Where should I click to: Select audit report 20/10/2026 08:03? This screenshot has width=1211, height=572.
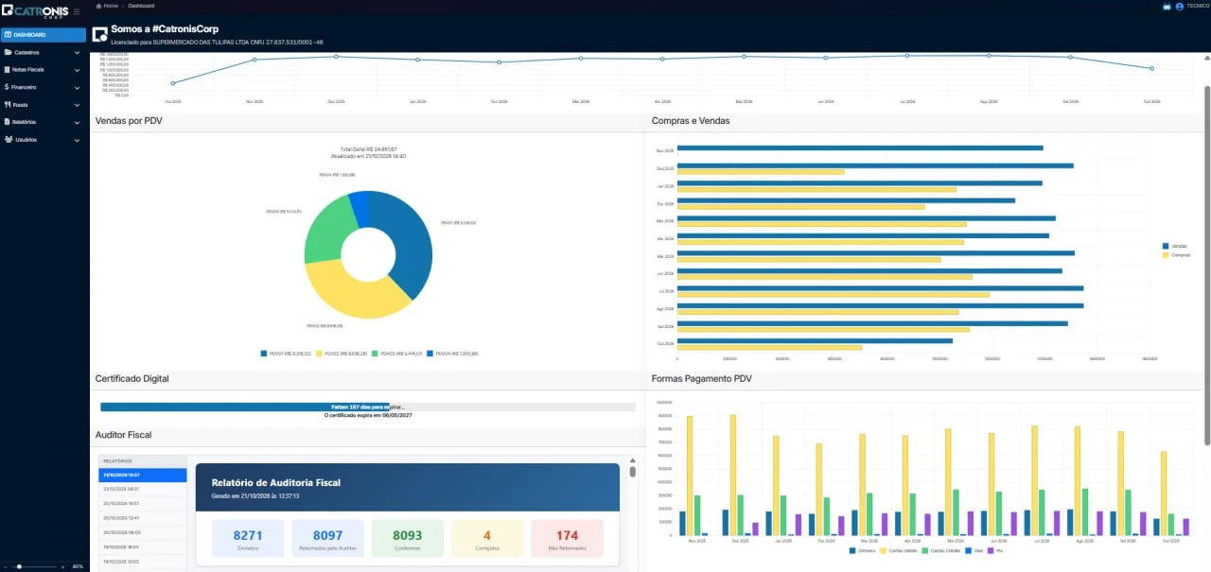point(143,532)
